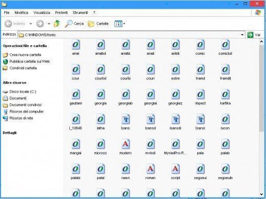Click the Indietro back button
The width and height of the screenshot is (266, 199).
click(15, 24)
